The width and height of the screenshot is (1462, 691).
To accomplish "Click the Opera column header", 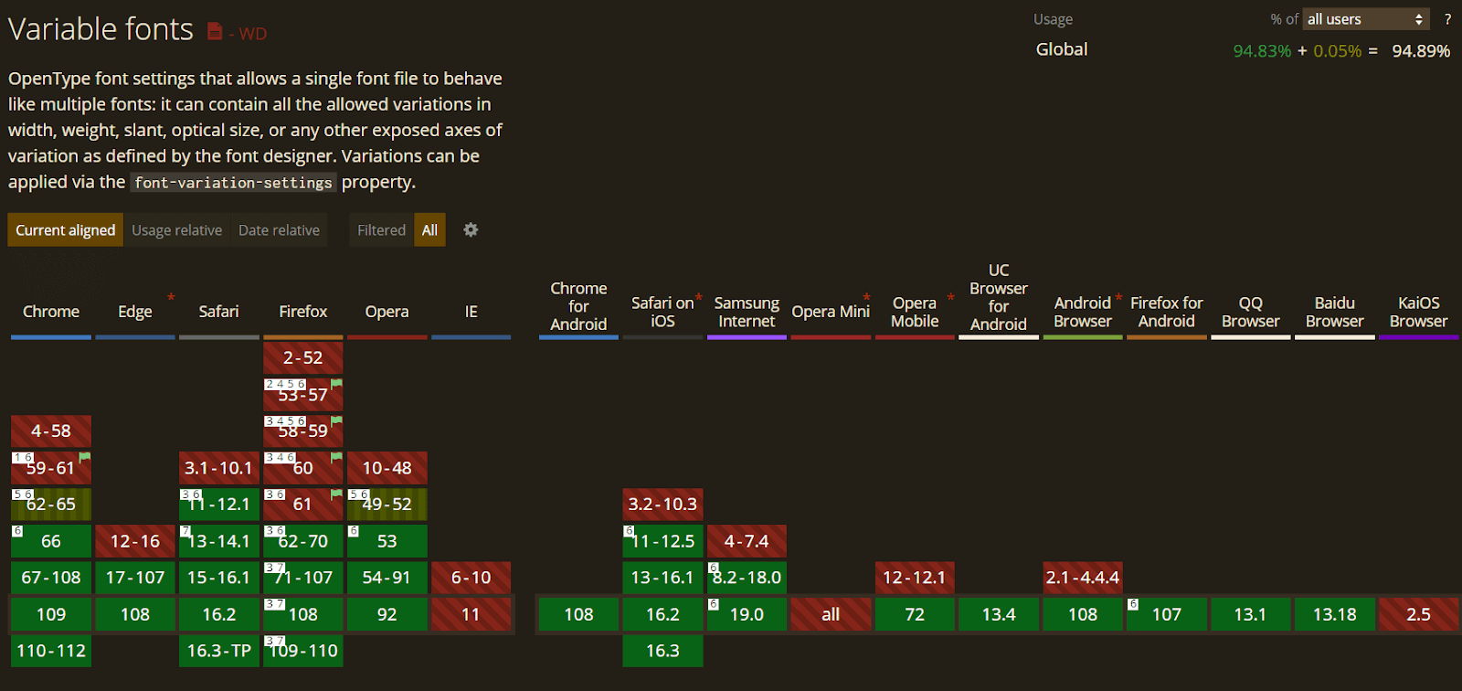I will click(387, 312).
